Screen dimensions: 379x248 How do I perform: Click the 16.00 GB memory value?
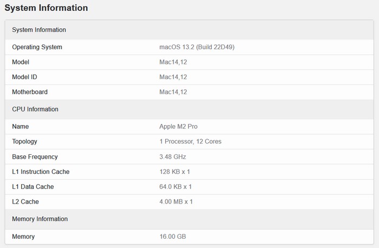point(173,237)
